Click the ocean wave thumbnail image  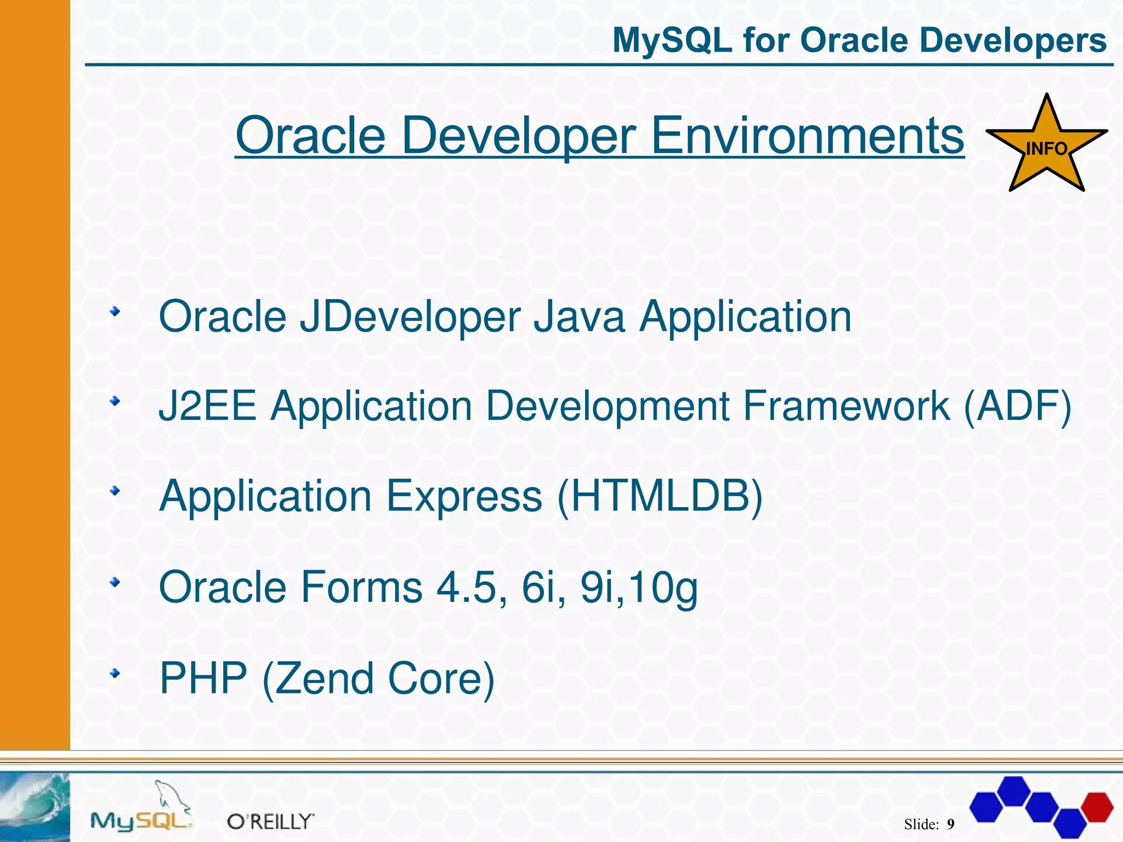35,807
